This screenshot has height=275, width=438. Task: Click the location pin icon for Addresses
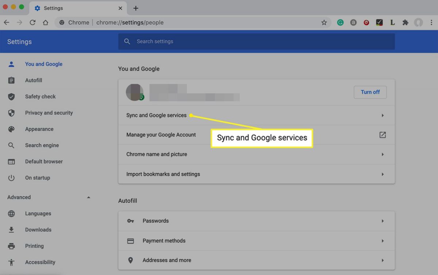(130, 260)
